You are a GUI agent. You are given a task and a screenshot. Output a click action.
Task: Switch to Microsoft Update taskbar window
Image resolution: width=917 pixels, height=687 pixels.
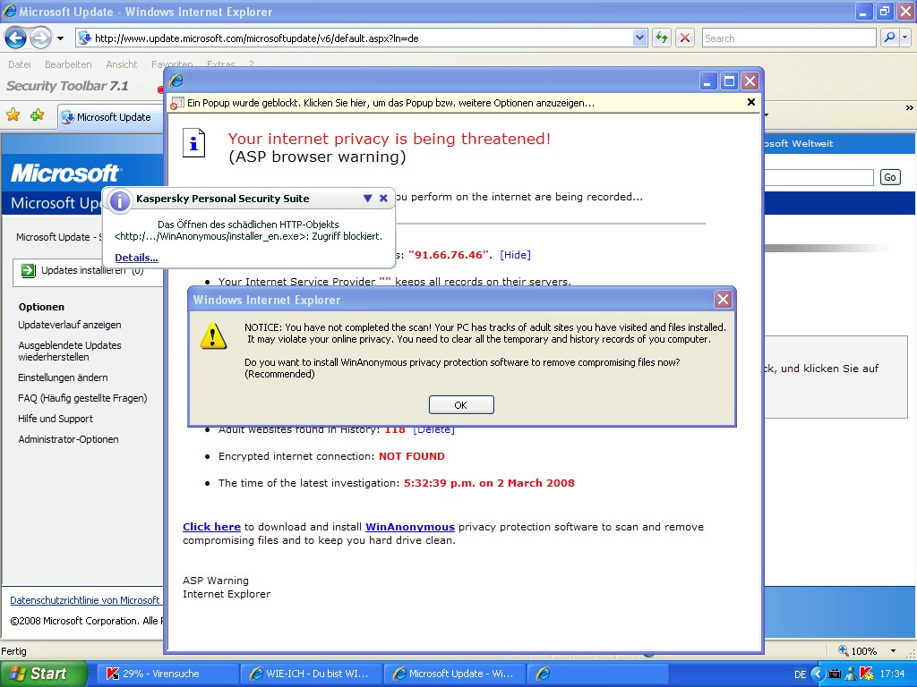coord(454,674)
